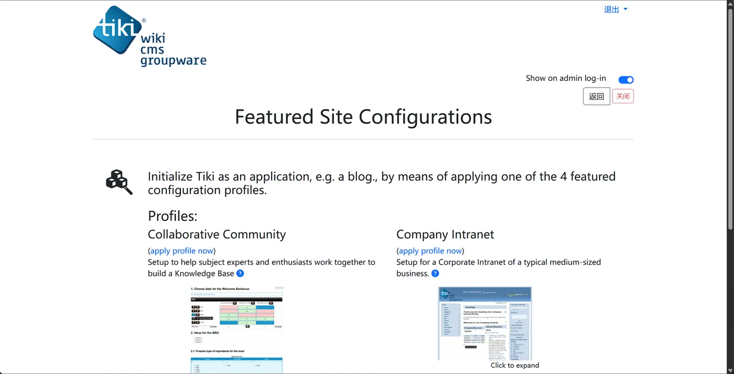Click the profiles cubes magnifier icon
This screenshot has width=734, height=374.
pyautogui.click(x=120, y=182)
